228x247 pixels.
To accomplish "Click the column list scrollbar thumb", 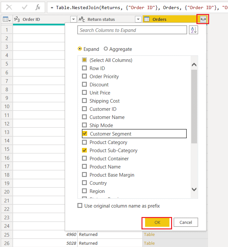I will coord(194,107).
